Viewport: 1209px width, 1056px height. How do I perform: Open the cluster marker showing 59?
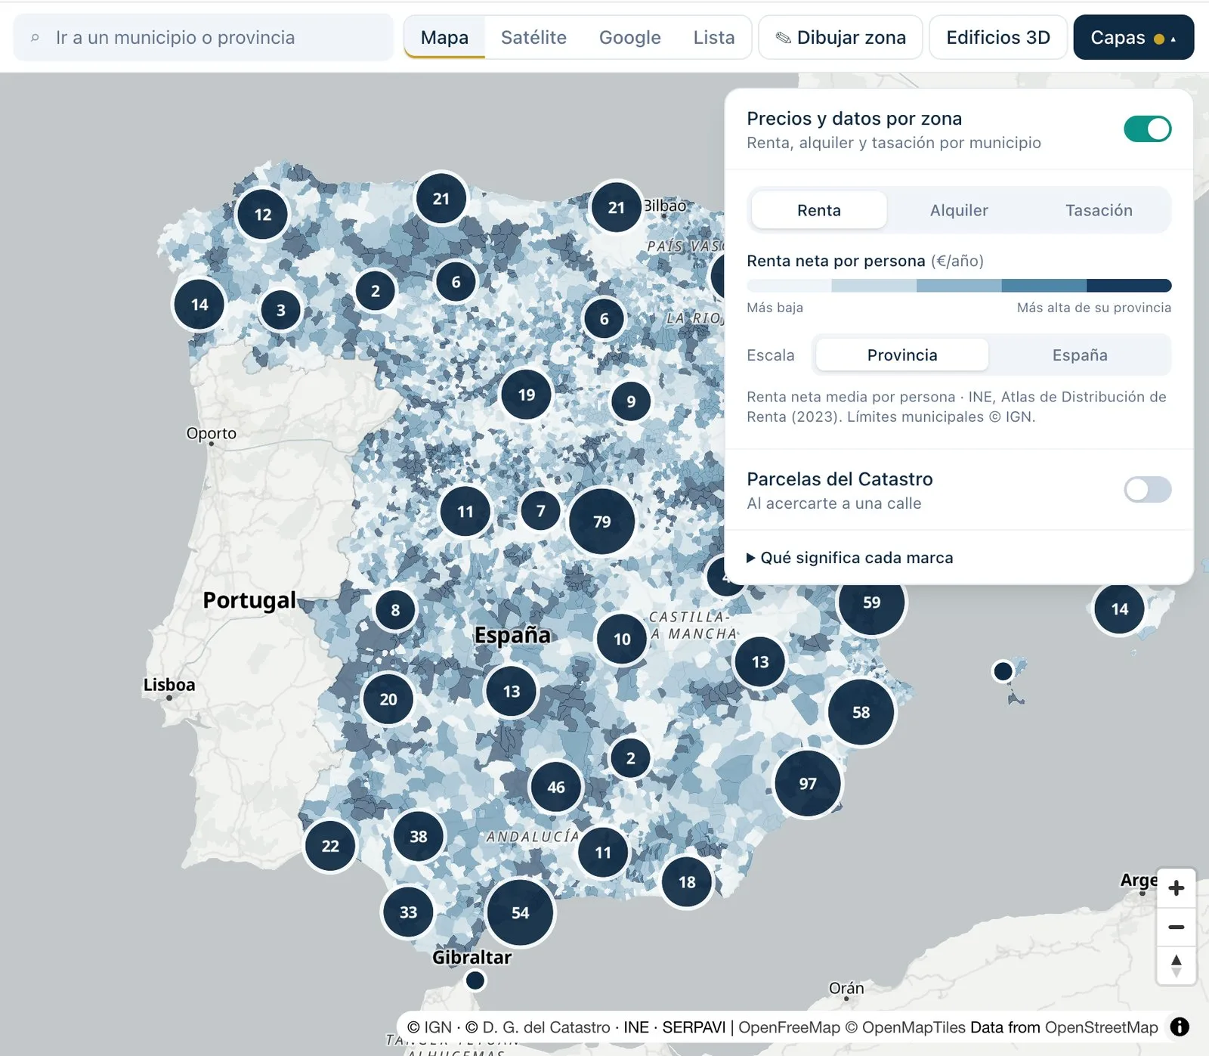click(x=871, y=602)
